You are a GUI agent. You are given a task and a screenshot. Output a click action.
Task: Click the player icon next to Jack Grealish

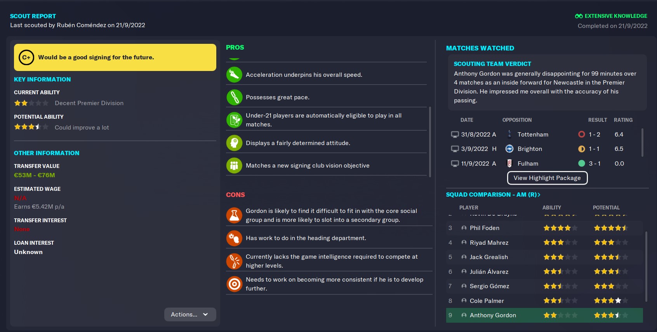[x=464, y=257]
